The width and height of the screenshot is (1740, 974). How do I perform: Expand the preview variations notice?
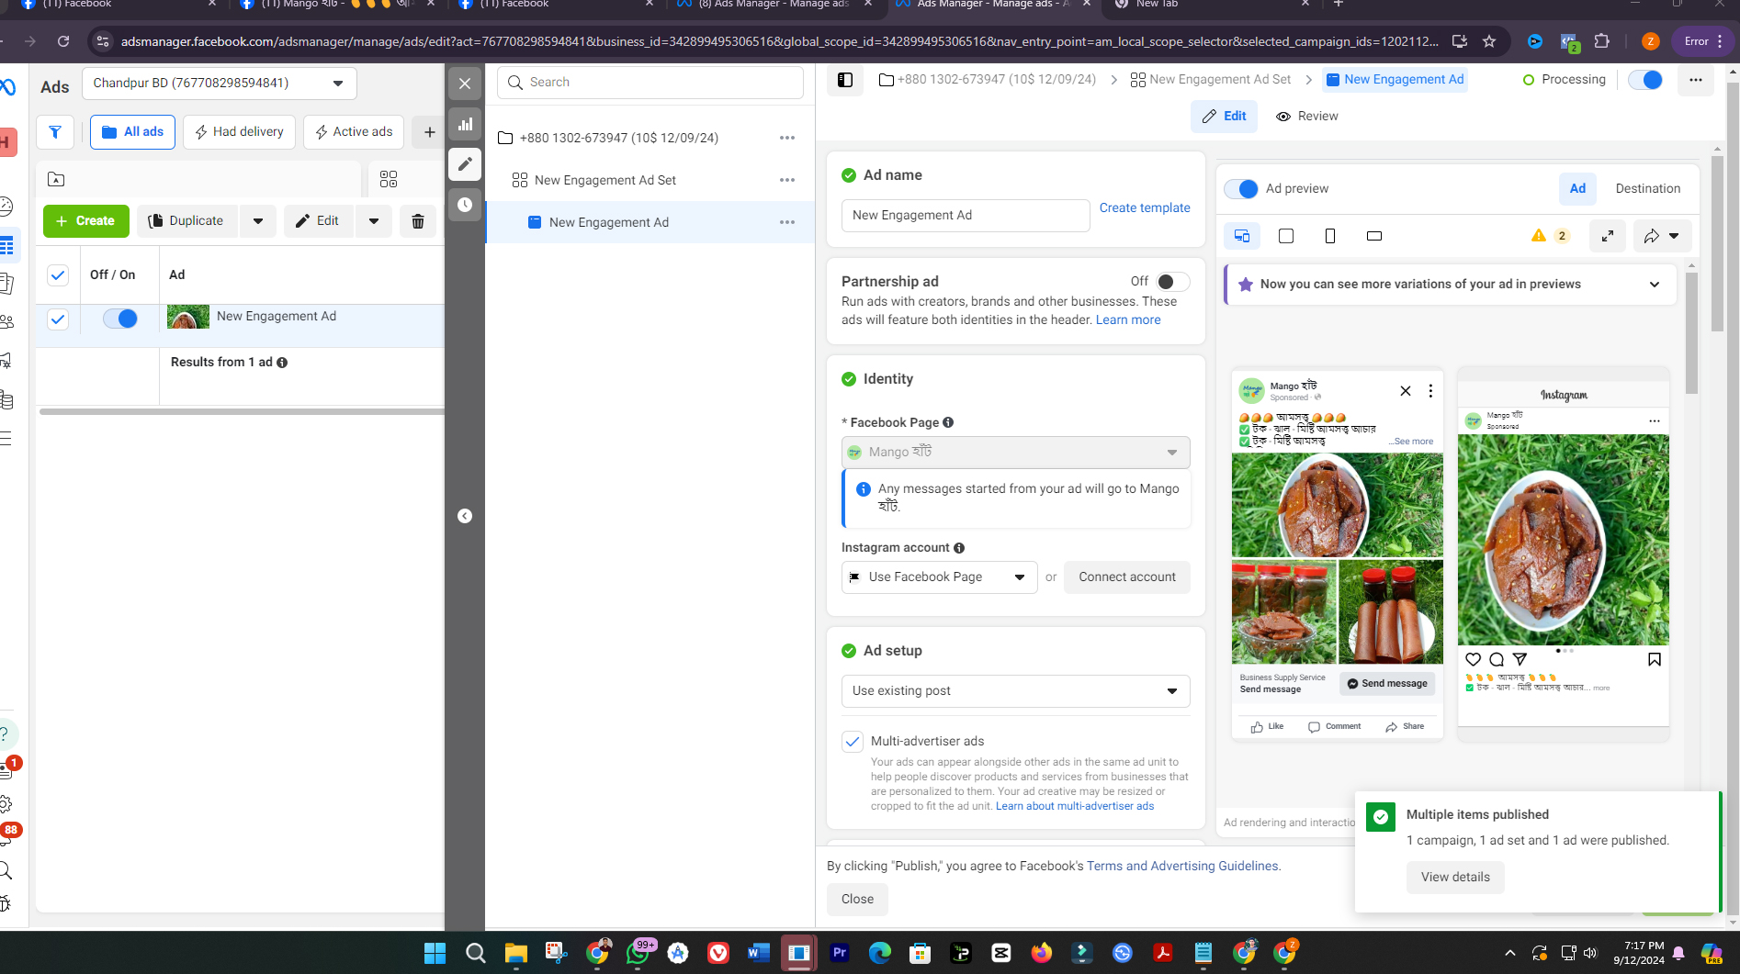(x=1655, y=285)
